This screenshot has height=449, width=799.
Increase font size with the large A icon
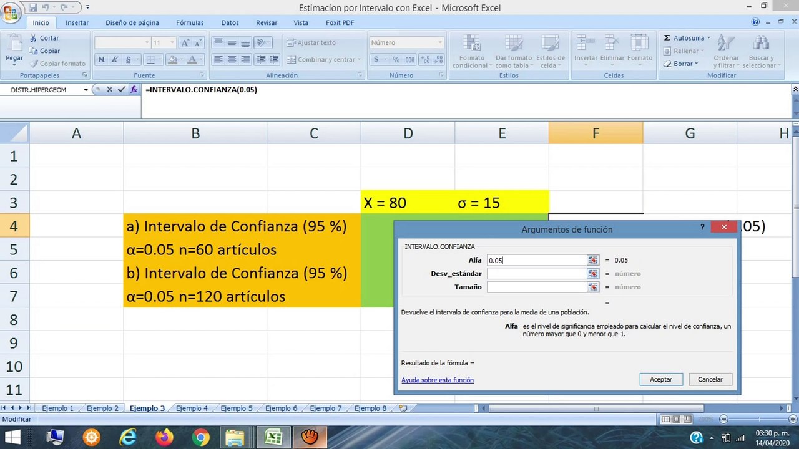coord(185,43)
